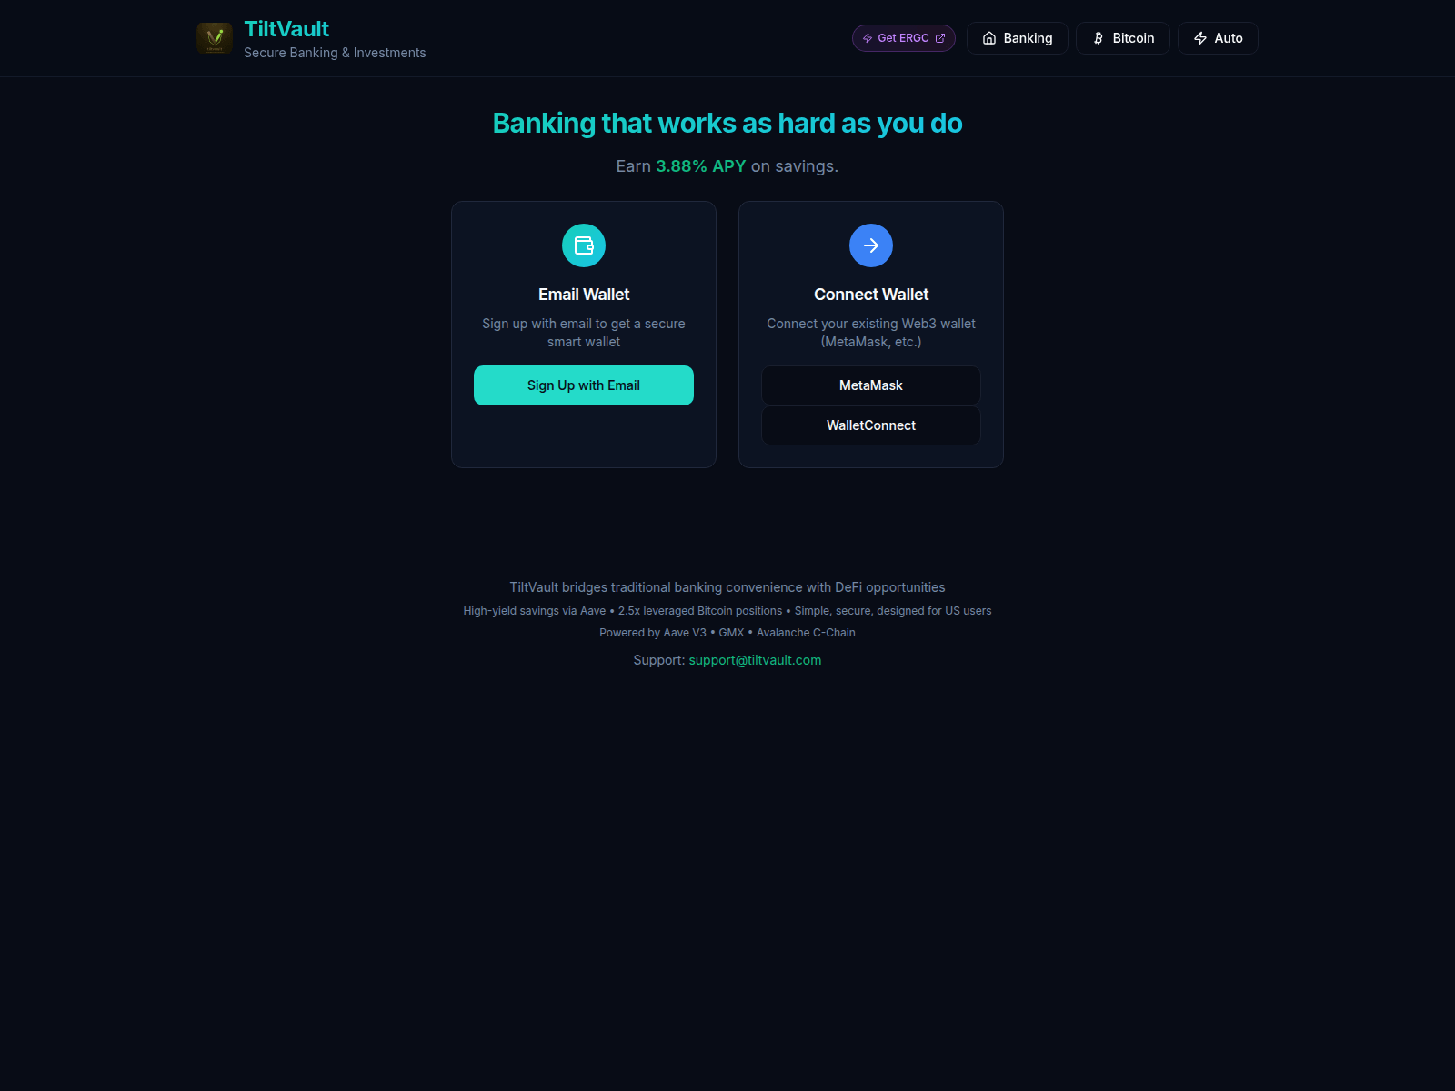
Task: Switch to the Bitcoin tab
Action: tap(1123, 38)
